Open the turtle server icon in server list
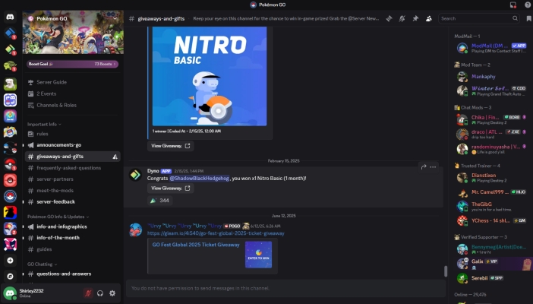 tap(10, 65)
